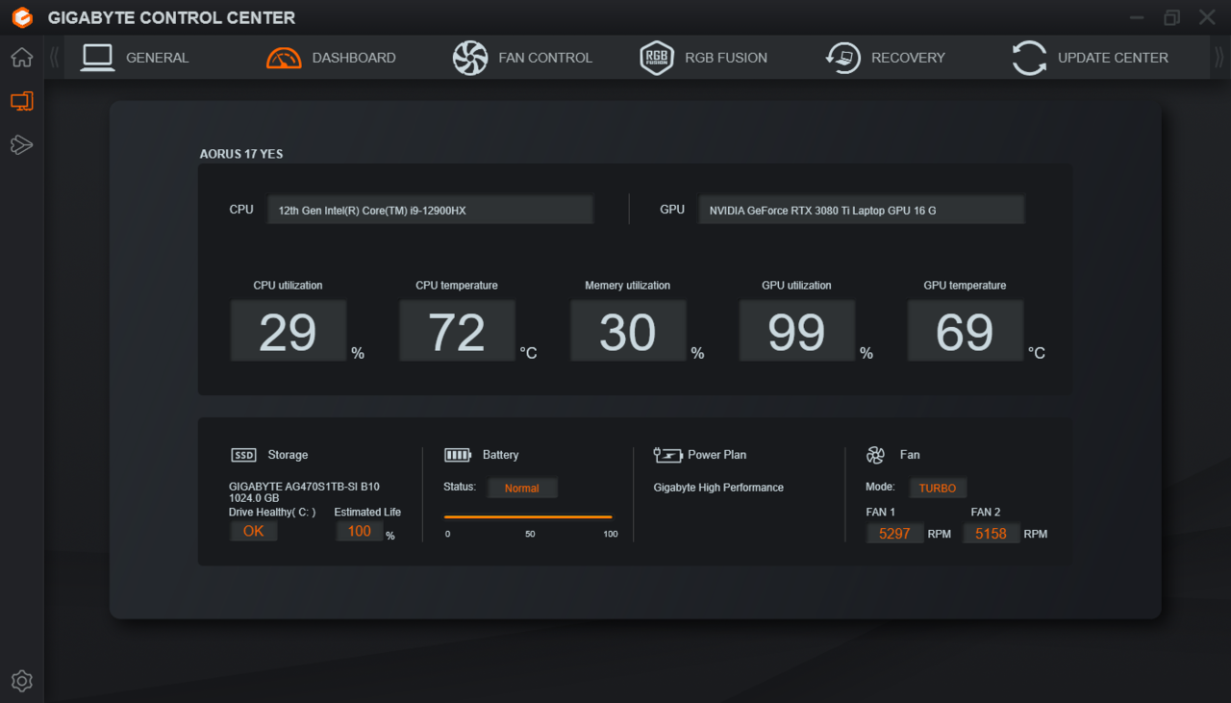Image resolution: width=1231 pixels, height=703 pixels.
Task: Click the paper-plane sidebar icon
Action: tap(21, 144)
